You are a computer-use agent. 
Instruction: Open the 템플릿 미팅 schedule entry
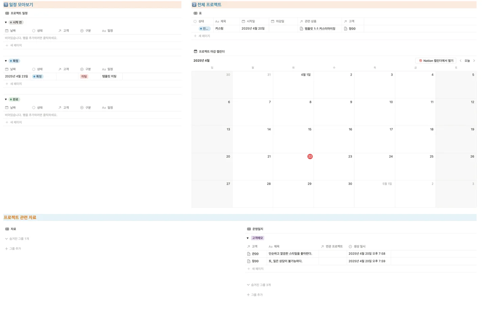pos(109,76)
